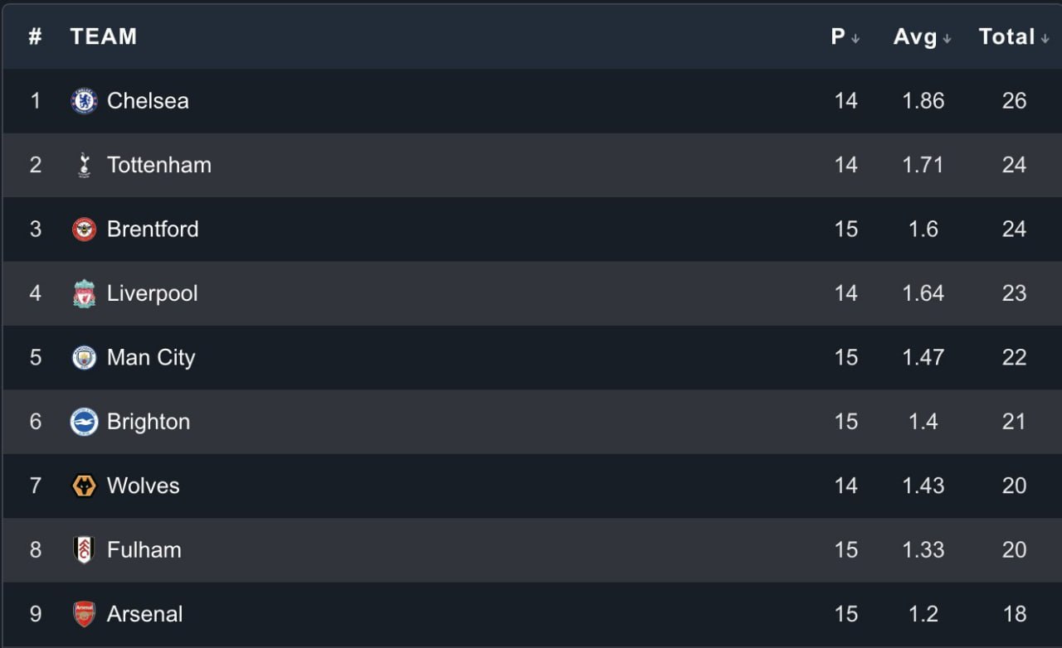Screen dimensions: 1062x648
Task: Click Brentford's total value of 24
Action: 1014,230
